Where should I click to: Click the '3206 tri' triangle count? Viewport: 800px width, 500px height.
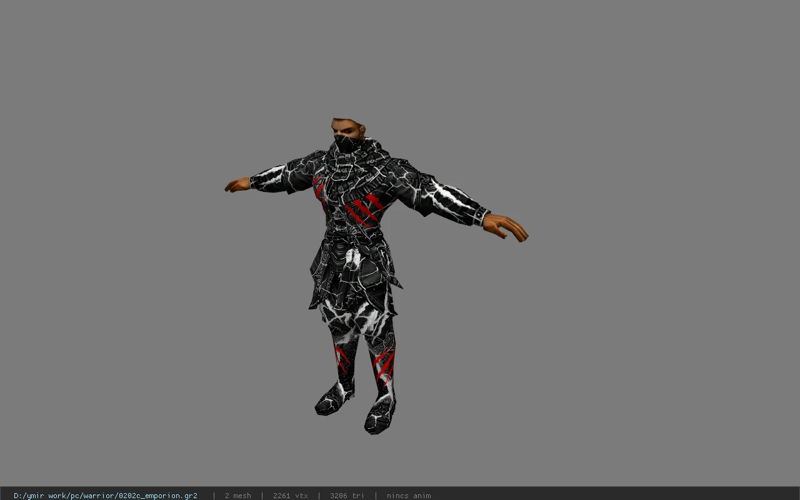click(x=347, y=496)
